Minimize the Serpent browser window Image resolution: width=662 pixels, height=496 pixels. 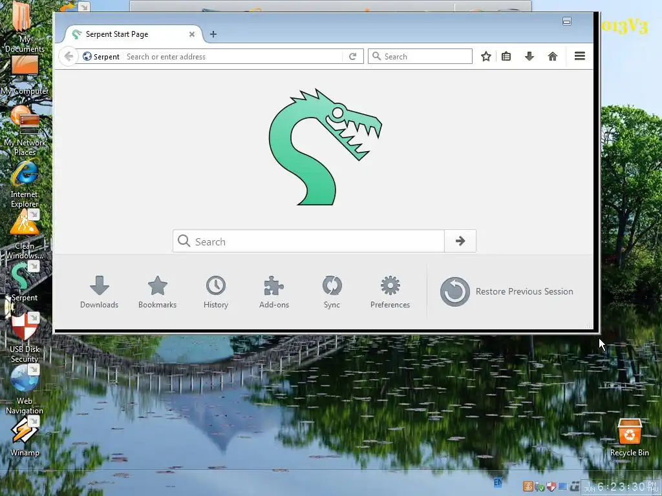pyautogui.click(x=566, y=21)
